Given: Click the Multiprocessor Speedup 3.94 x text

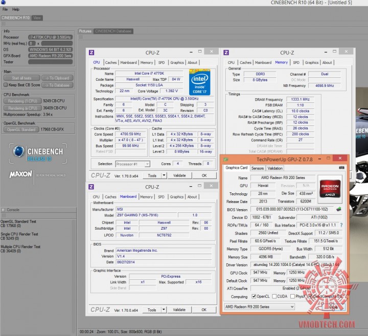Looking at the screenshot, I should (28, 115).
